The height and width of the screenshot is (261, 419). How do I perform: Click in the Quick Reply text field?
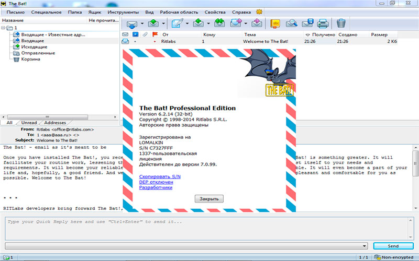tap(207, 229)
